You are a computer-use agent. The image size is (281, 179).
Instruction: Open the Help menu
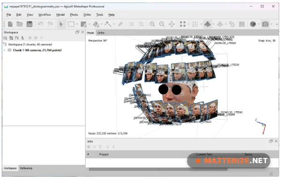(x=111, y=14)
